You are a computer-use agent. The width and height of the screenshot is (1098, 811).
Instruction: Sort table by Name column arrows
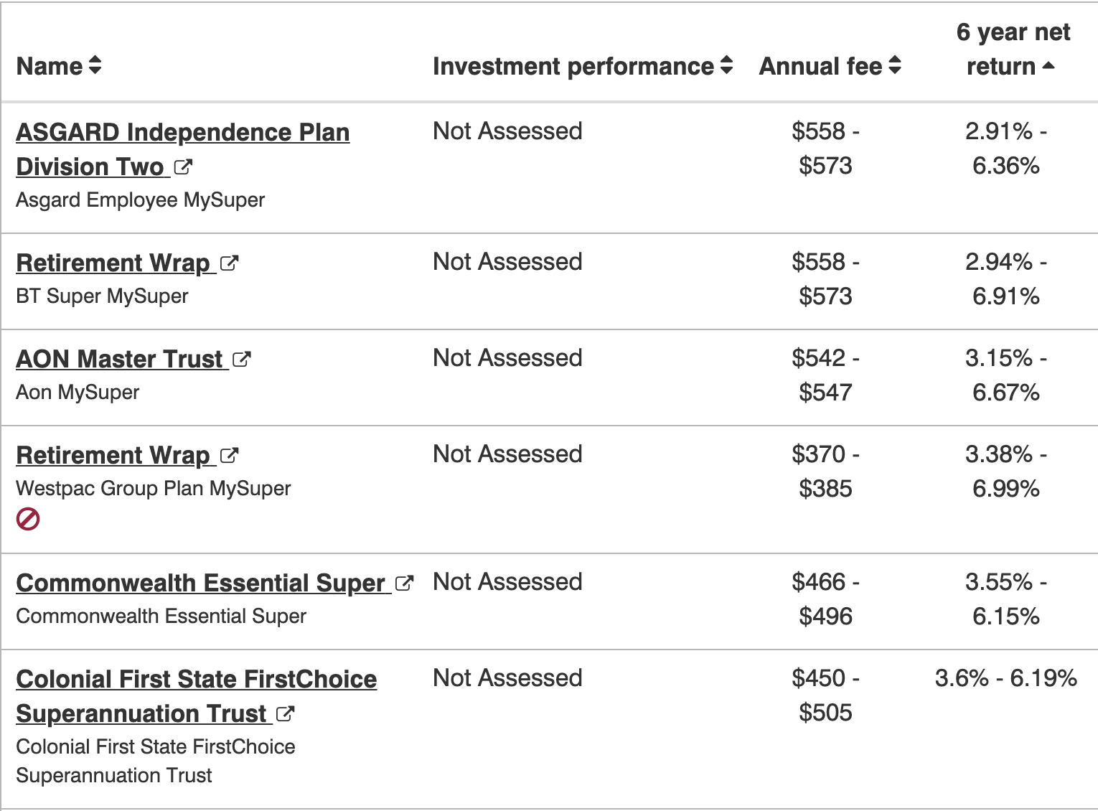(x=95, y=66)
